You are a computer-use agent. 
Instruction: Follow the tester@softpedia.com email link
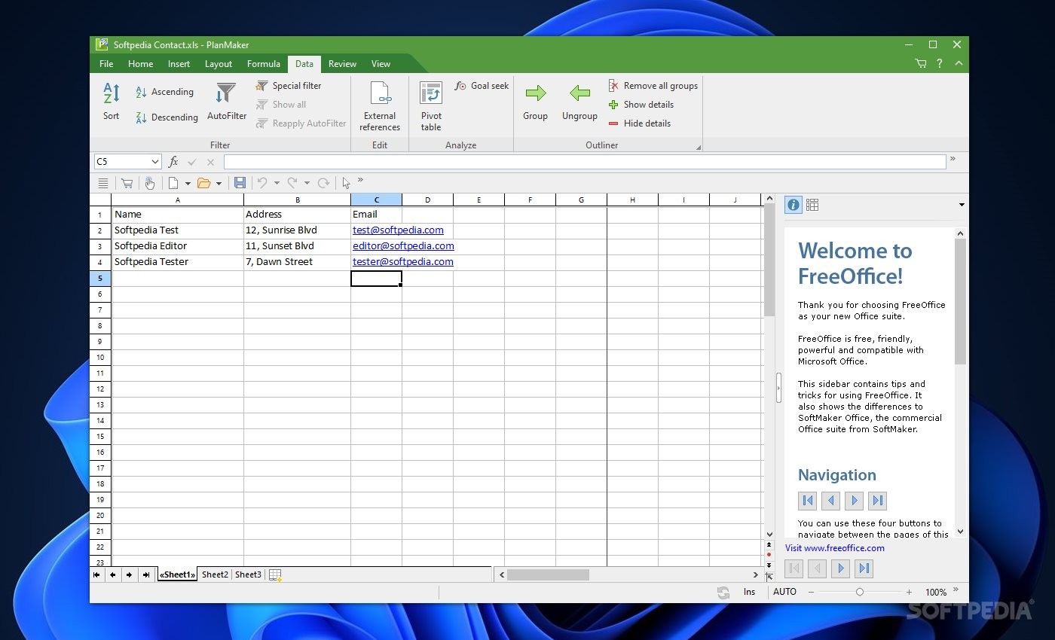(403, 262)
